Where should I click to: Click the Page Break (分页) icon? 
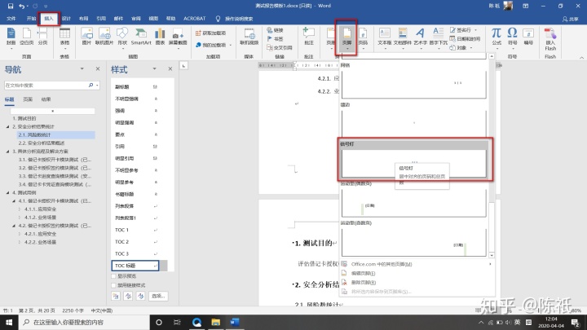pyautogui.click(x=42, y=33)
